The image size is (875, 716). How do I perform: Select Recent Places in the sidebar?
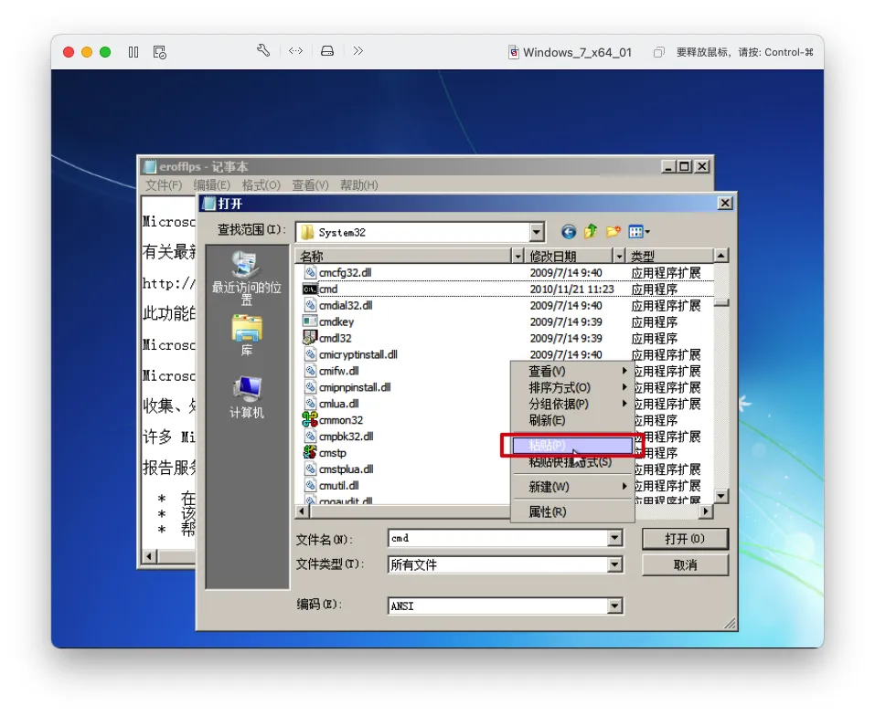point(246,278)
